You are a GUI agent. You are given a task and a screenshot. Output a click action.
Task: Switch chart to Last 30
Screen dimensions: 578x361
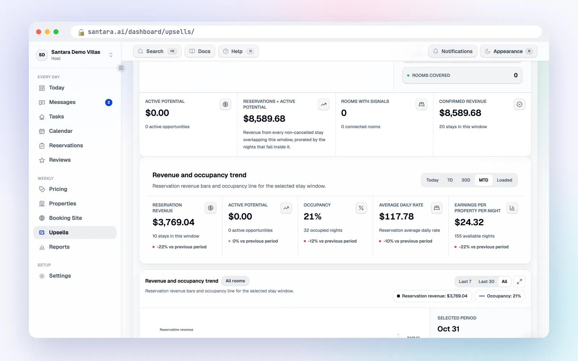(x=486, y=282)
